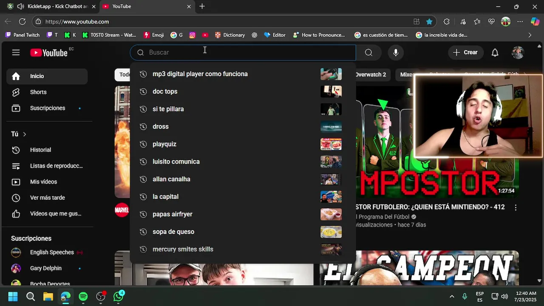Open a new browser tab

coord(202,6)
